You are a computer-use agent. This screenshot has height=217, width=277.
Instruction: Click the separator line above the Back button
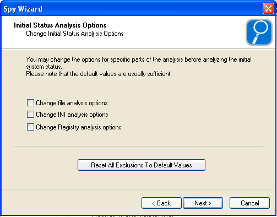138,189
